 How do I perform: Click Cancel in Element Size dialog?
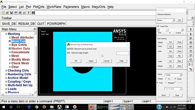(106, 61)
